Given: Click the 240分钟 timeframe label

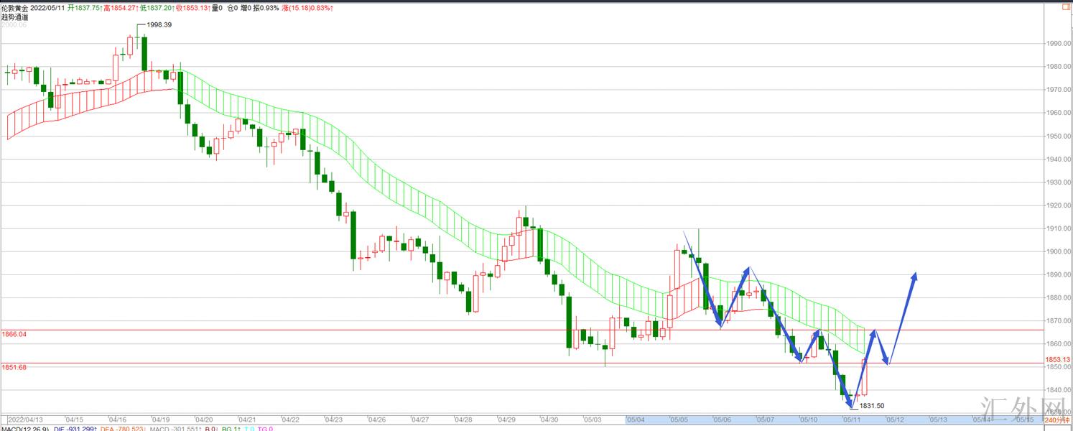Looking at the screenshot, I should tap(1060, 420).
